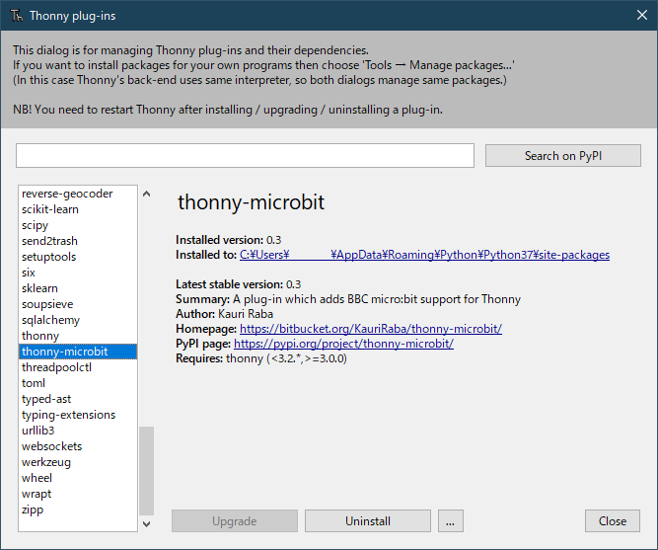Select typed-ast in the package list
This screenshot has height=550, width=658.
(78, 399)
